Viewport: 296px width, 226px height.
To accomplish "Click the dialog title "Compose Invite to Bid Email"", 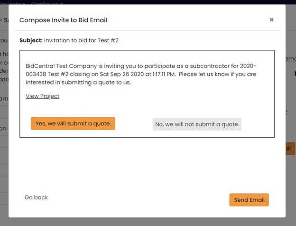I will 63,20.
